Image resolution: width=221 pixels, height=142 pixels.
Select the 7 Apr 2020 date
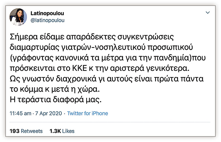tap(49, 113)
